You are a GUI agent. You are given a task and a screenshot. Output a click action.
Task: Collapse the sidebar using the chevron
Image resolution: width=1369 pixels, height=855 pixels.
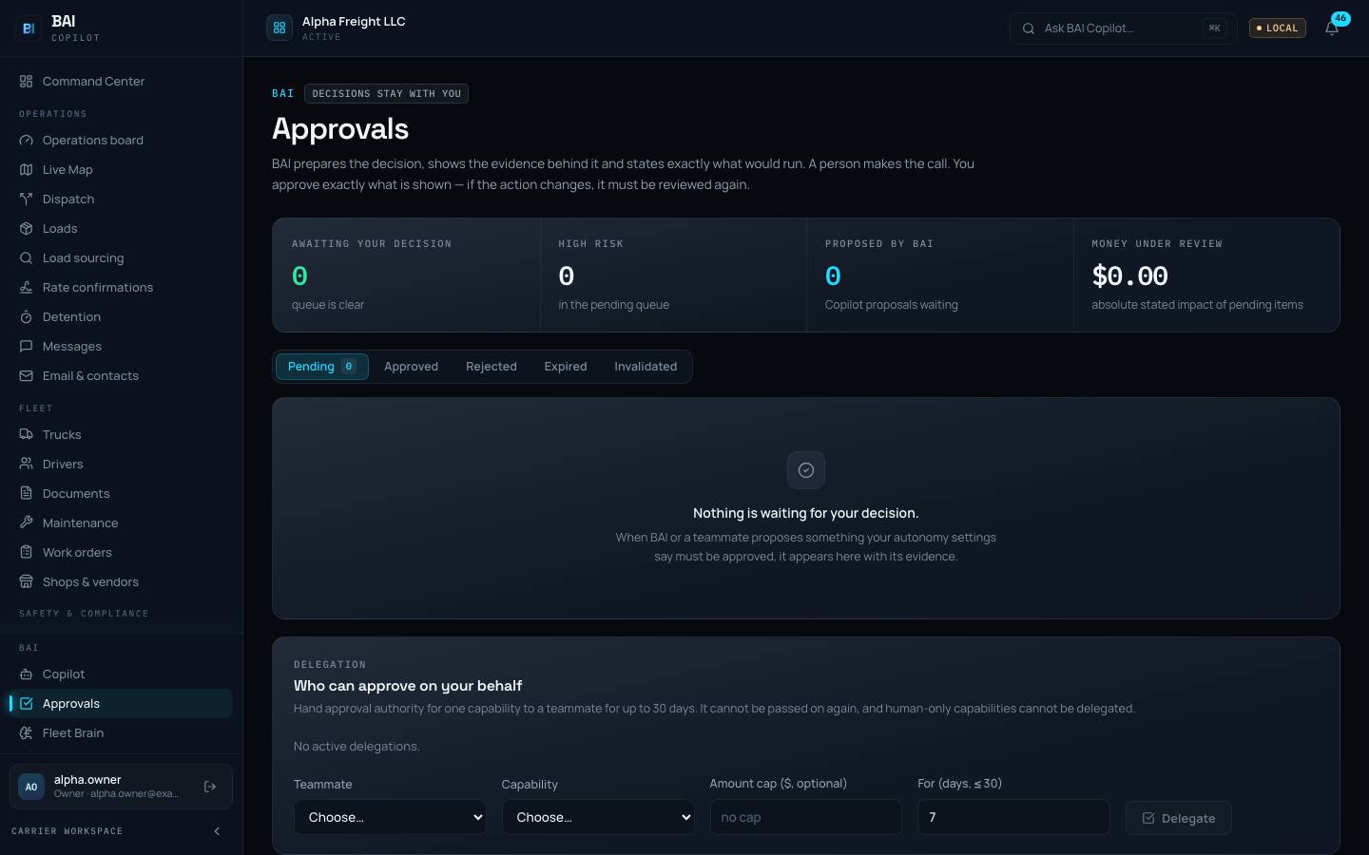pos(217,831)
